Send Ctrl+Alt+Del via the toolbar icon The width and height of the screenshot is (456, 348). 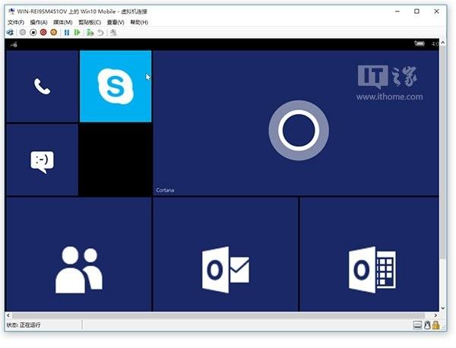(10, 33)
